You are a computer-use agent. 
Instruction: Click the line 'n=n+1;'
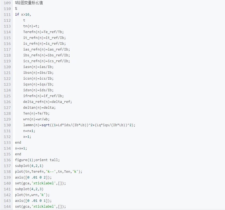pos(29,131)
